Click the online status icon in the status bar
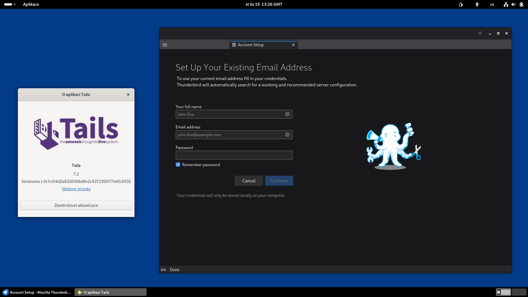528x297 pixels. 163,270
